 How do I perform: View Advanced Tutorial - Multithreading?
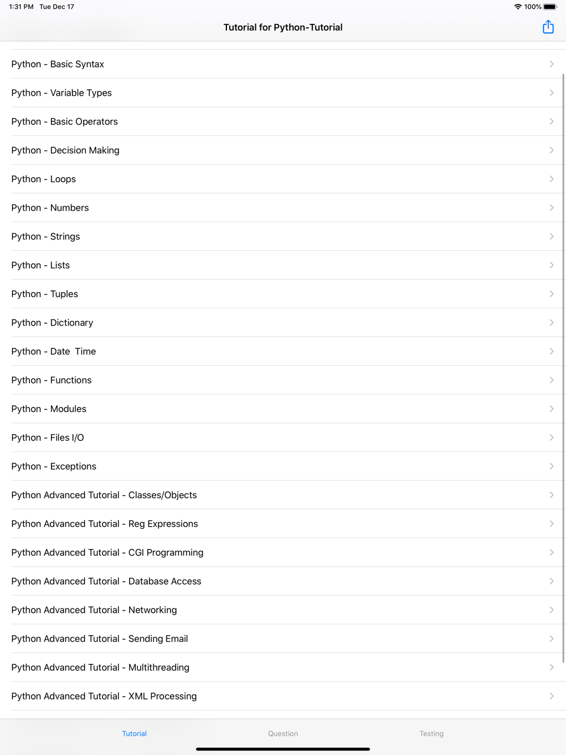pyautogui.click(x=283, y=667)
